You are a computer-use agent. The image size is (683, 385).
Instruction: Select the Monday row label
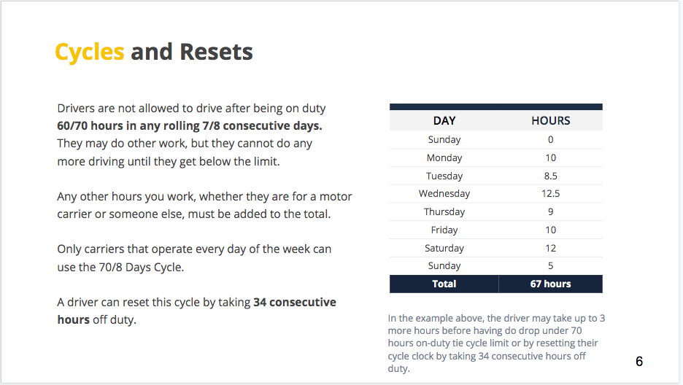coord(444,157)
